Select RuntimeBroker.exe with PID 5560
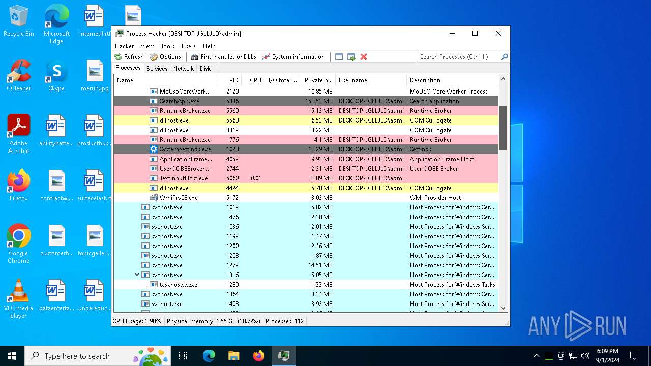Screen dimensions: 651x366 click(x=306, y=111)
